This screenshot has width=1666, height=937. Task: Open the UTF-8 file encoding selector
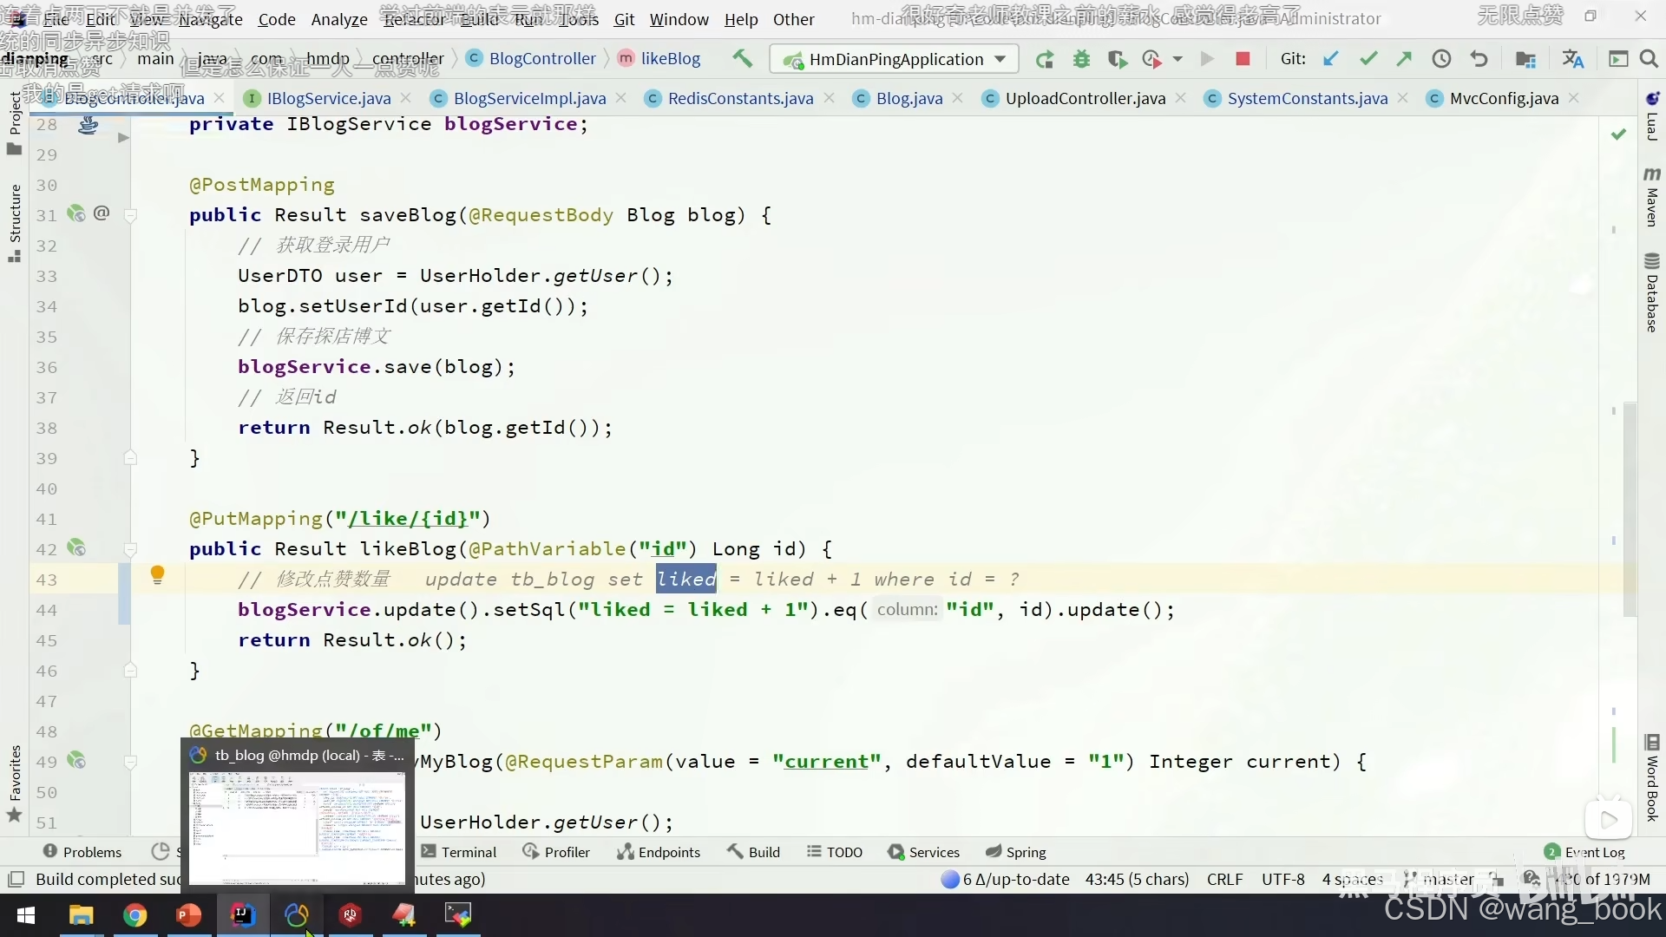[1282, 879]
